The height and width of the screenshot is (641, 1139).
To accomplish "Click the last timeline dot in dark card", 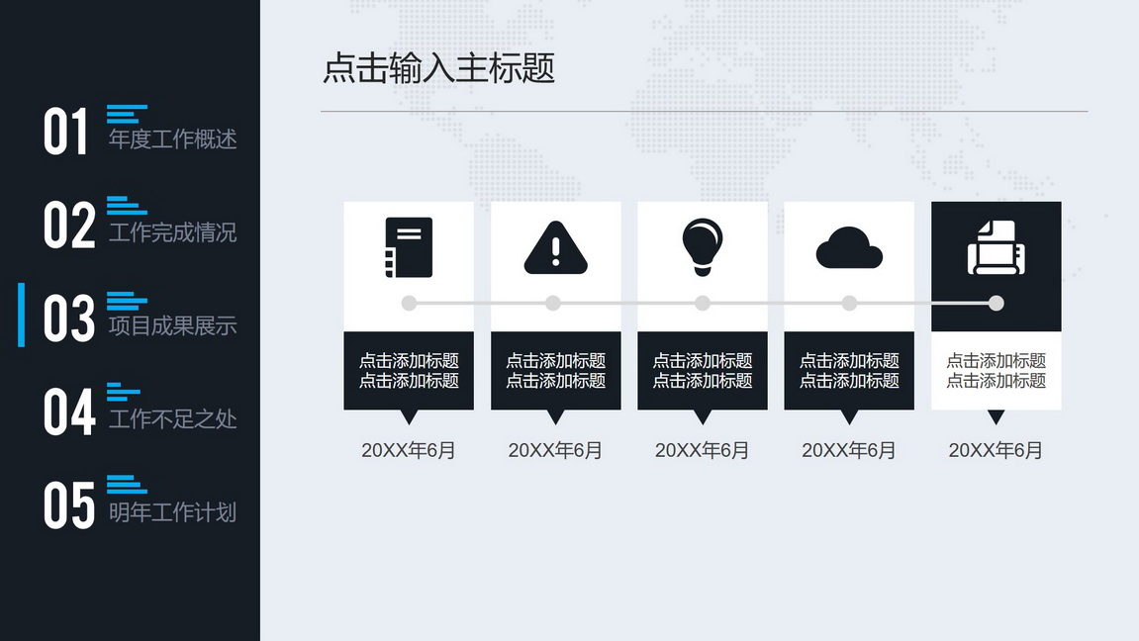I will pyautogui.click(x=996, y=303).
